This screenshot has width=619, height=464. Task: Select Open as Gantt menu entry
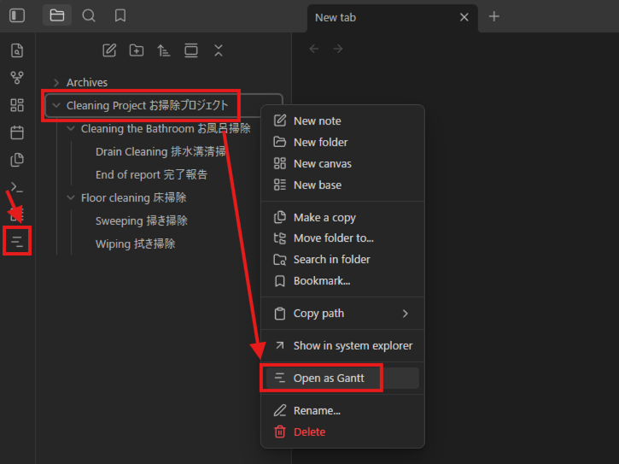[x=342, y=379]
